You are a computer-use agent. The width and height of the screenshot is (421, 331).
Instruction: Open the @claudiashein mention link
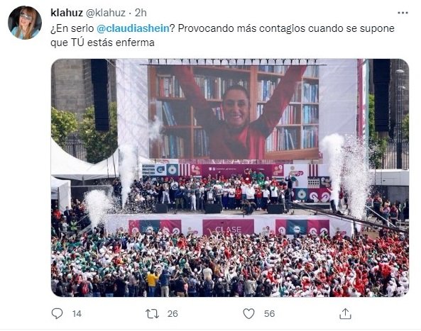133,28
